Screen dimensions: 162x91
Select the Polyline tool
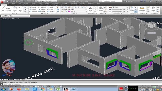pyautogui.click(x=8, y=9)
